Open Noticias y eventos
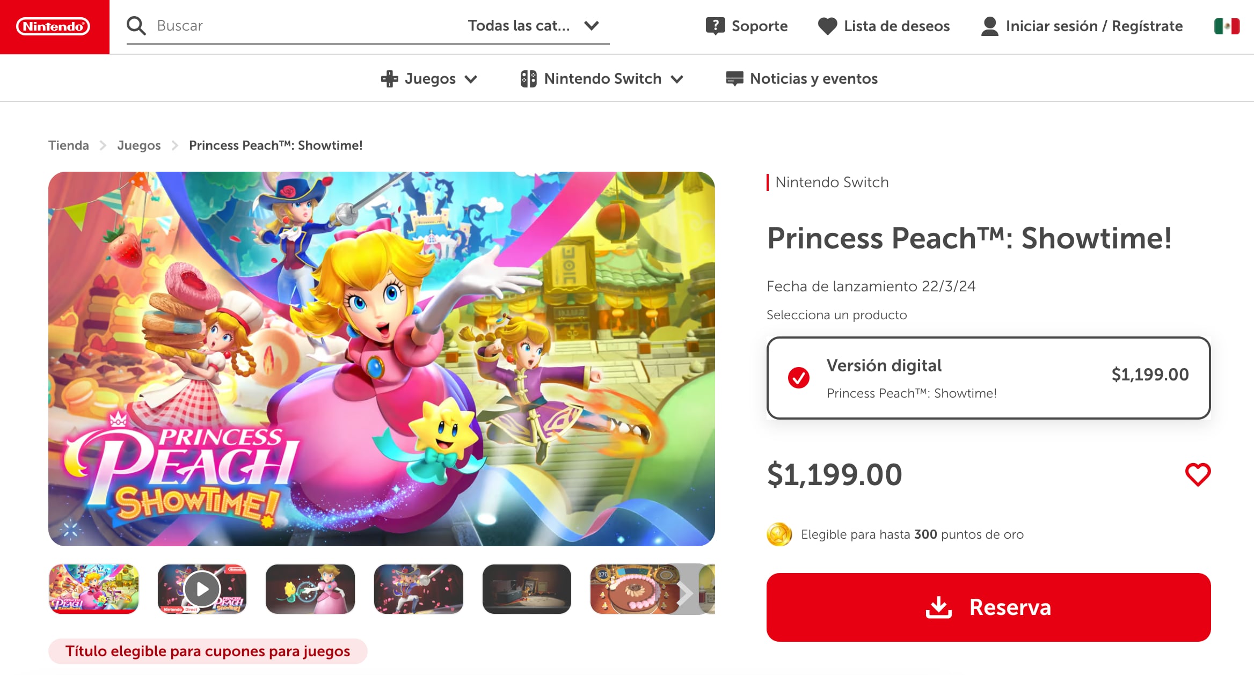The height and width of the screenshot is (675, 1254). pyautogui.click(x=801, y=78)
